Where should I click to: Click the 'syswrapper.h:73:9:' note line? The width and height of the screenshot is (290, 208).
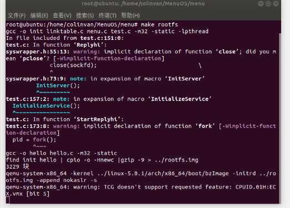105,79
